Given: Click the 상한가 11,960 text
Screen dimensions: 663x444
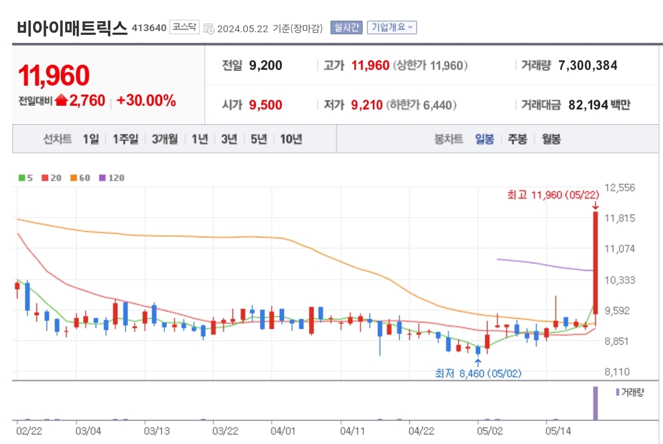Looking at the screenshot, I should coord(431,66).
